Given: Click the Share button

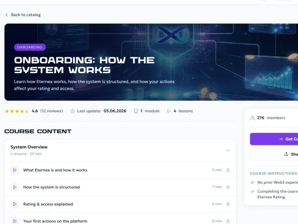Looking at the screenshot, I should pyautogui.click(x=274, y=154).
